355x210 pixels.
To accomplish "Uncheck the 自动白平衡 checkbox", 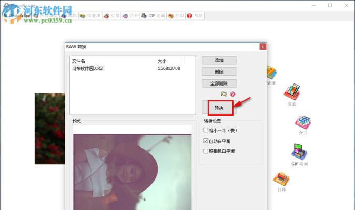I will point(206,141).
